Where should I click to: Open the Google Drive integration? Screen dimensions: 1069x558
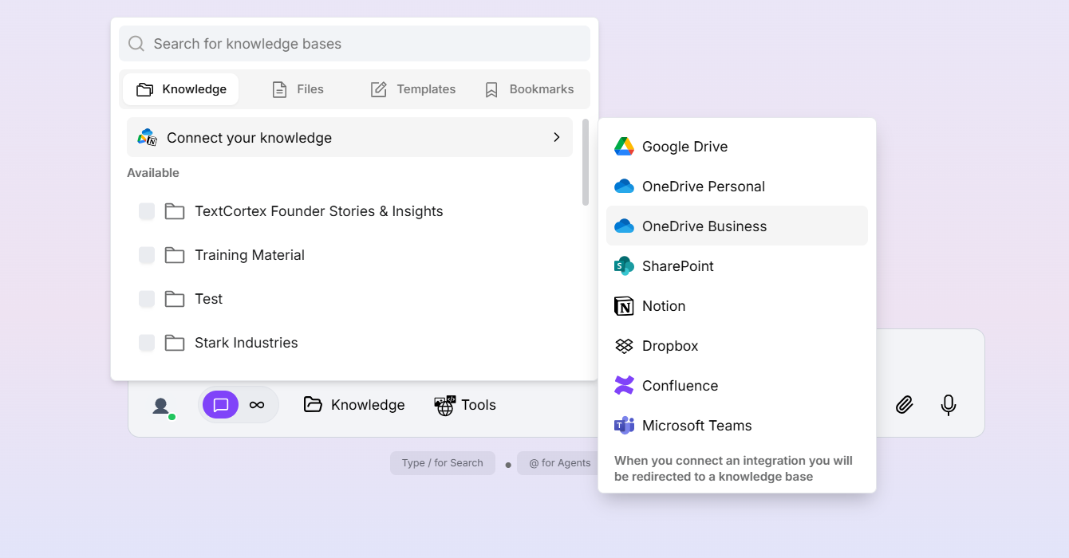[x=684, y=146]
